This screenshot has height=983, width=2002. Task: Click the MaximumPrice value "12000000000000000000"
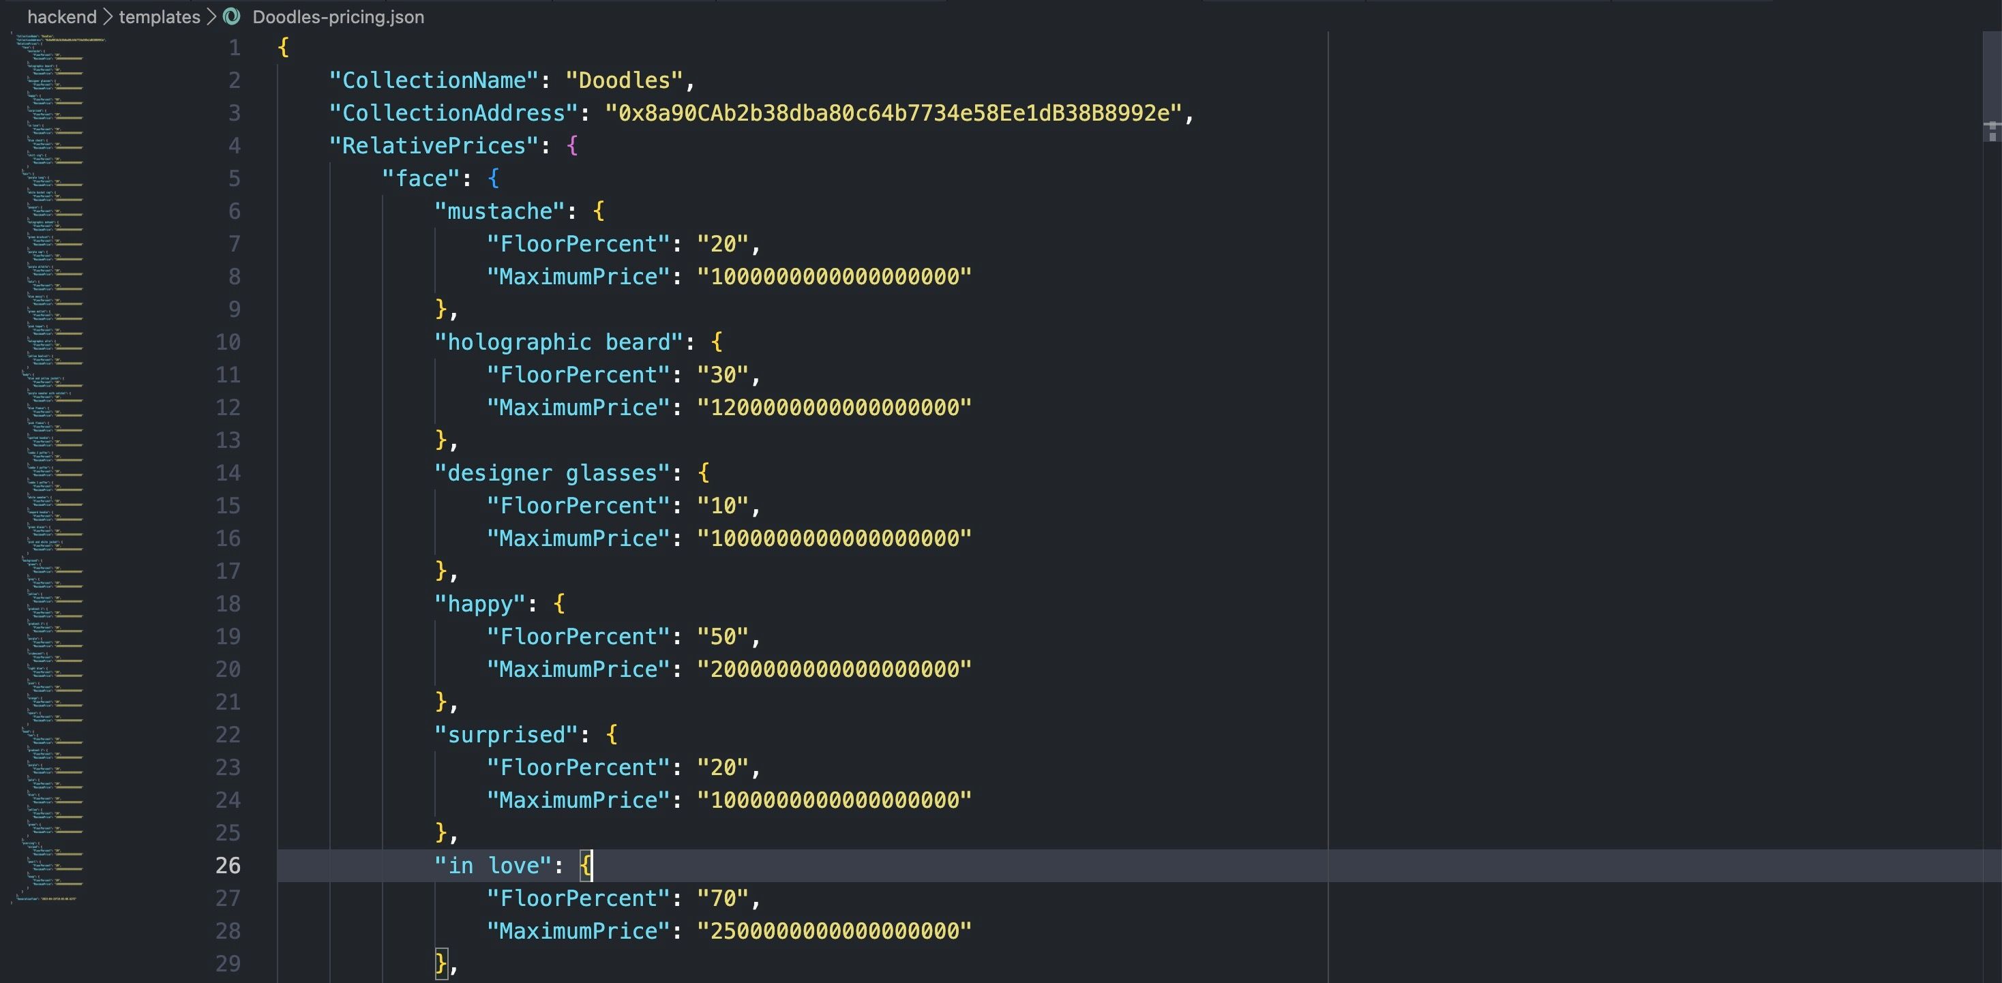(835, 408)
